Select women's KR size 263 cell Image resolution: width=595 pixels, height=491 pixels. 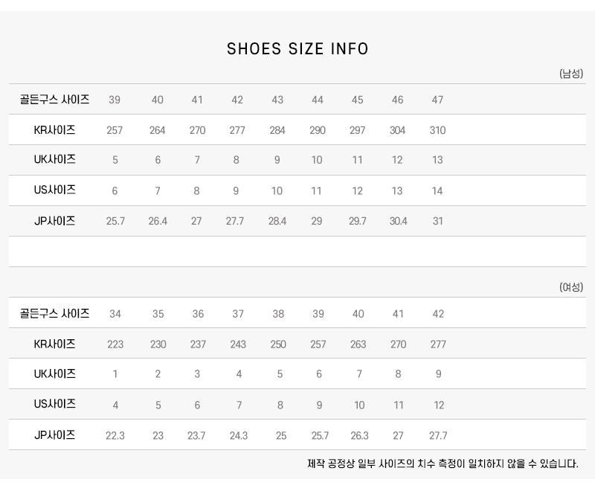click(x=358, y=344)
